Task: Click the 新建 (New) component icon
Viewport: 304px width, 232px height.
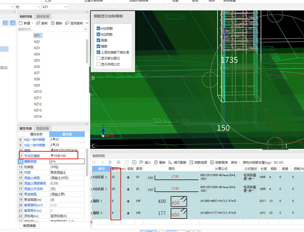Action: coord(21,23)
